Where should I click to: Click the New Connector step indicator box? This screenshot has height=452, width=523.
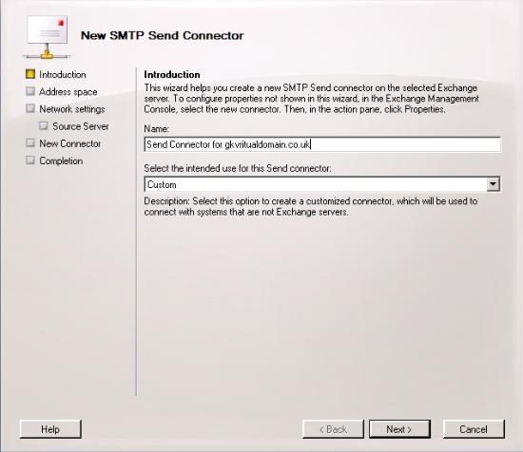pyautogui.click(x=30, y=143)
